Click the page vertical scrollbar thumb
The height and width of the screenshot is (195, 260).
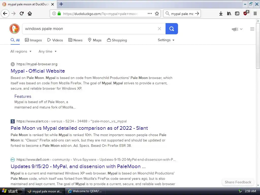click(258, 46)
